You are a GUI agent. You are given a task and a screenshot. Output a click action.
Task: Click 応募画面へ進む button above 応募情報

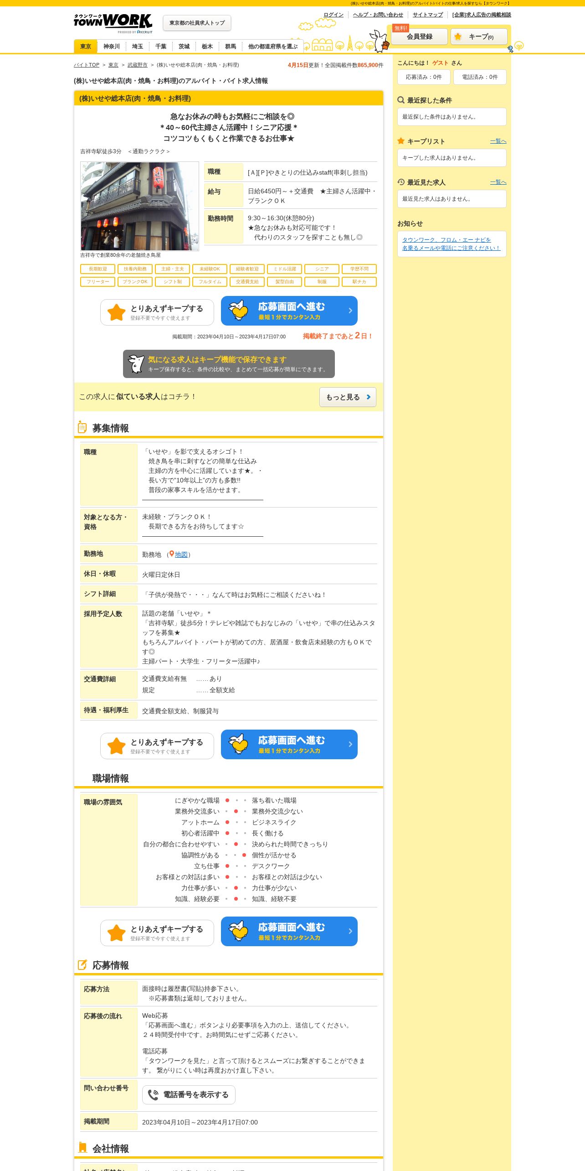coord(289,932)
